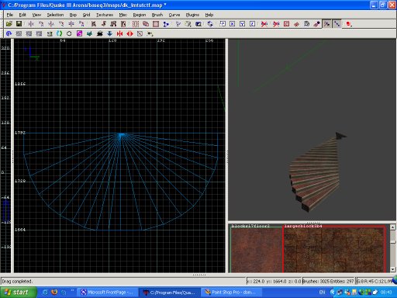Click the texture browser scrollbar thumb

coord(392,242)
